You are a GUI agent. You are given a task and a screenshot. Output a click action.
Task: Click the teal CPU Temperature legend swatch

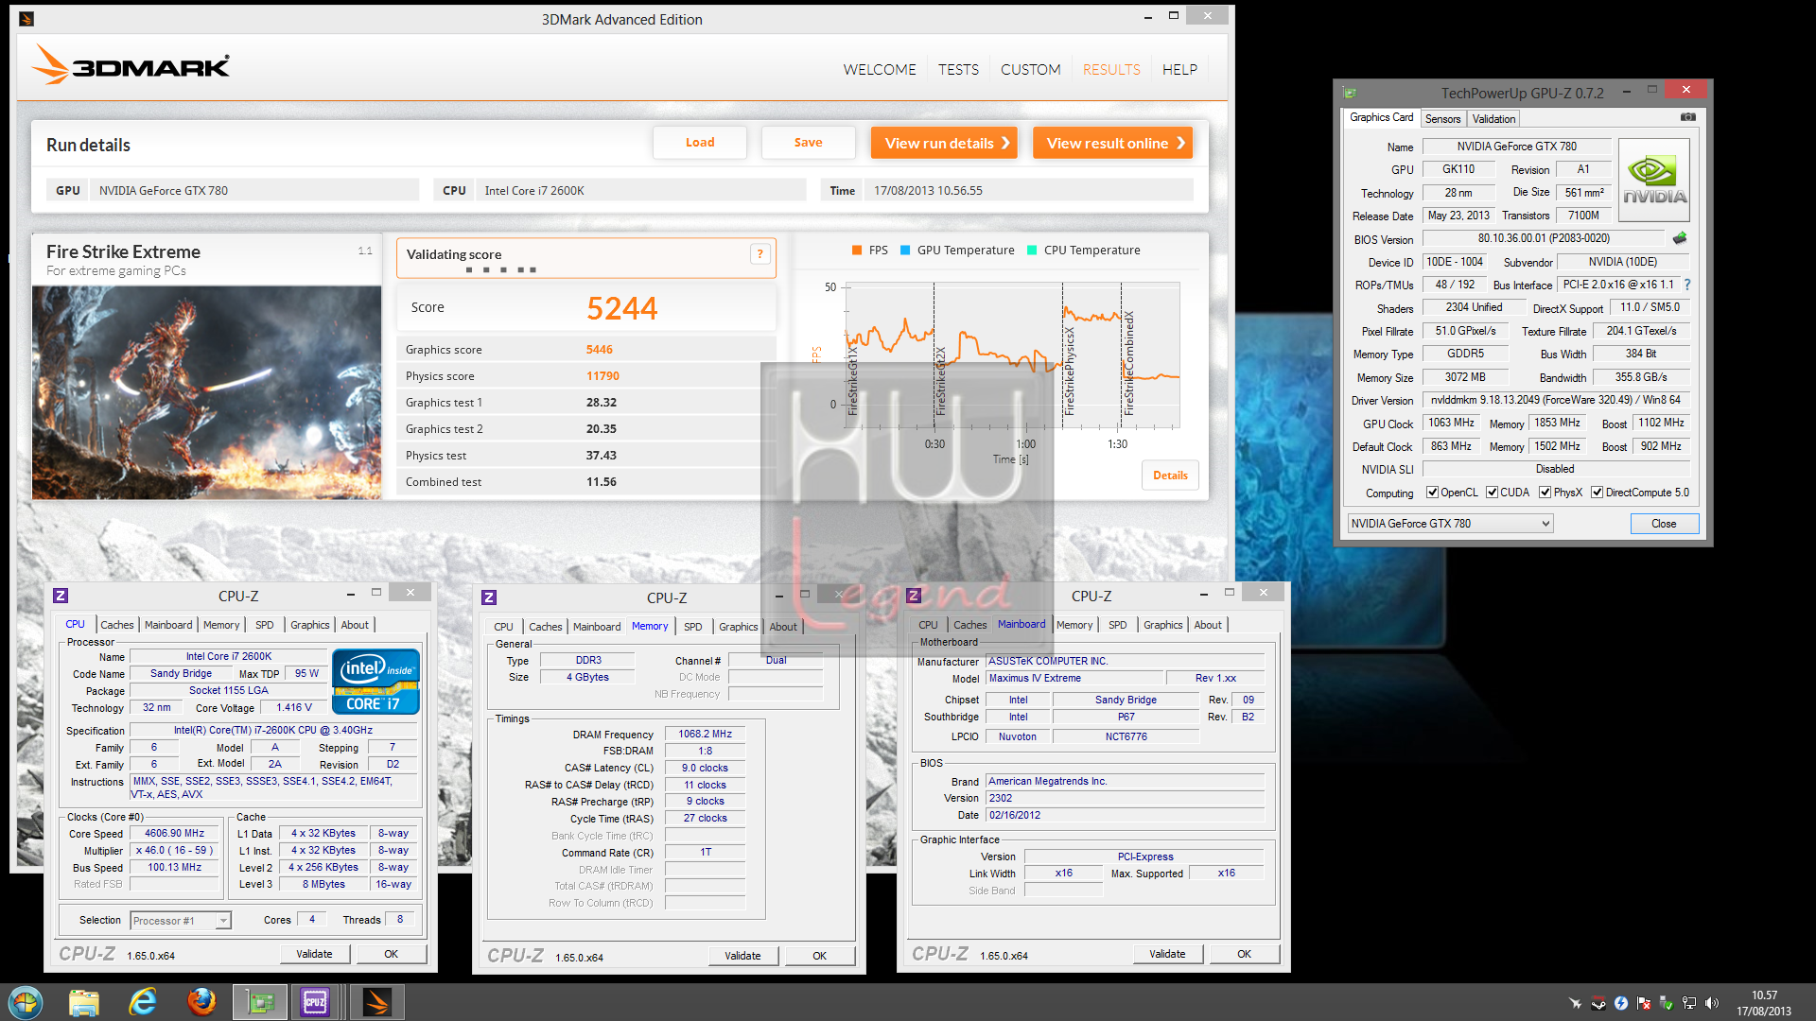click(x=1032, y=251)
